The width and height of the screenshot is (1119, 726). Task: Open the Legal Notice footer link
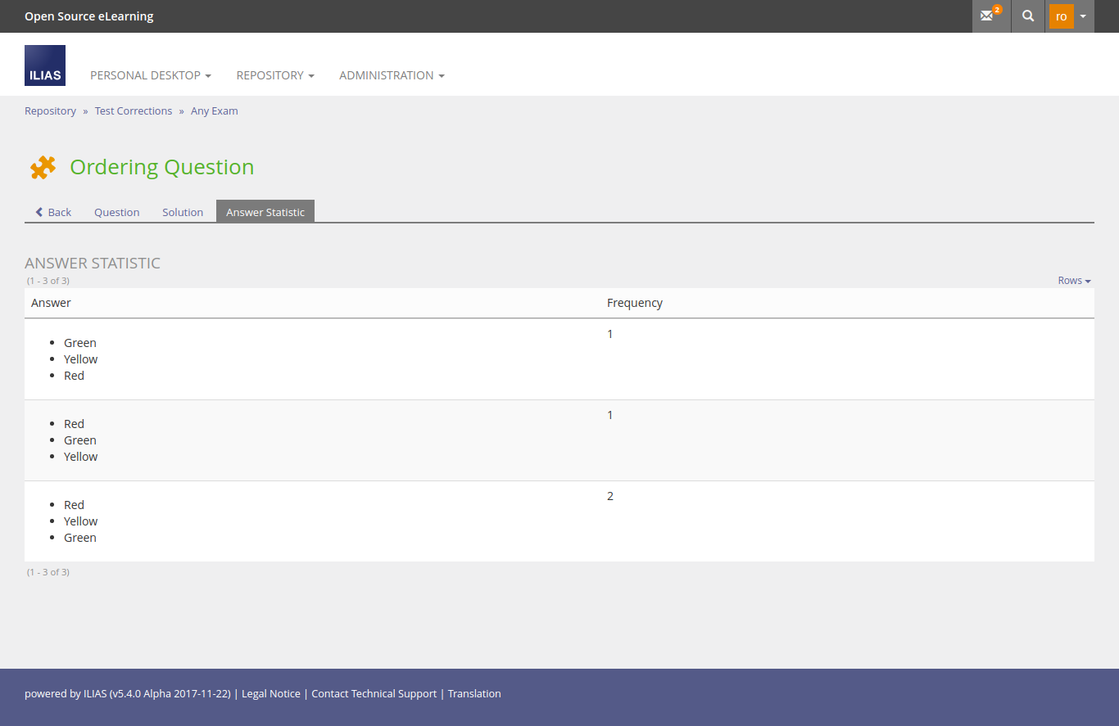coord(271,694)
